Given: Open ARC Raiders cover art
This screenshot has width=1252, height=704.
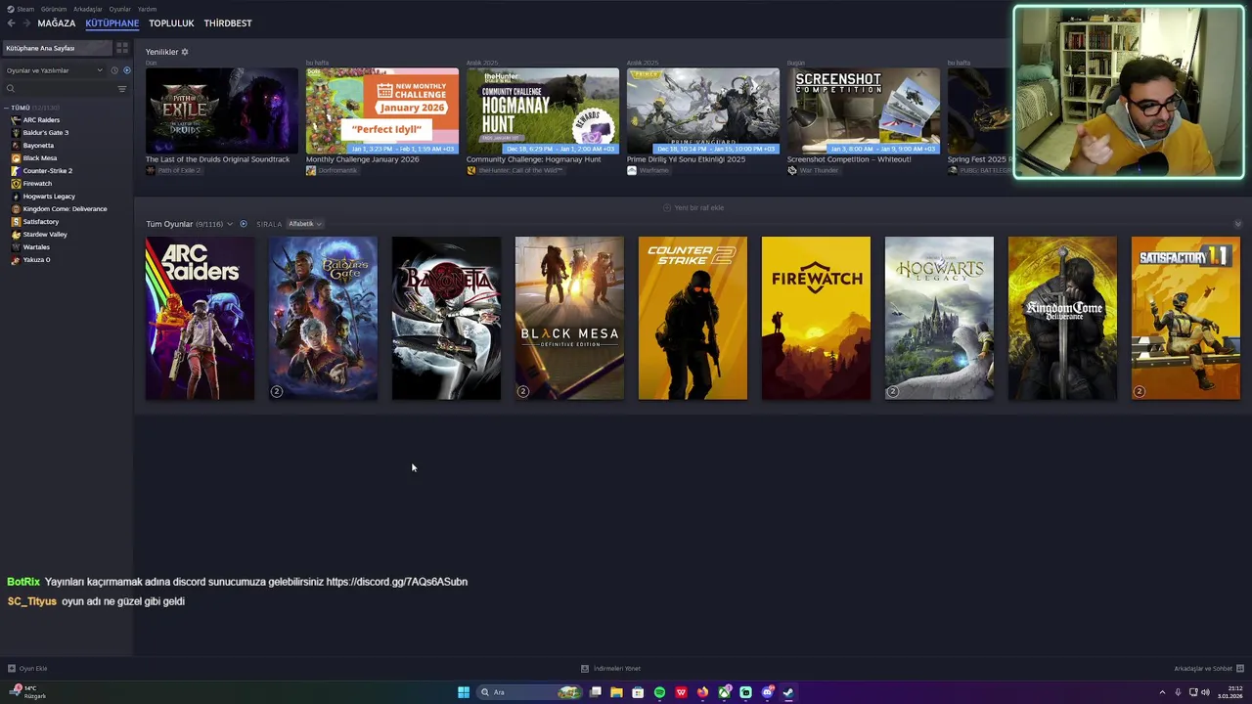Looking at the screenshot, I should [200, 318].
